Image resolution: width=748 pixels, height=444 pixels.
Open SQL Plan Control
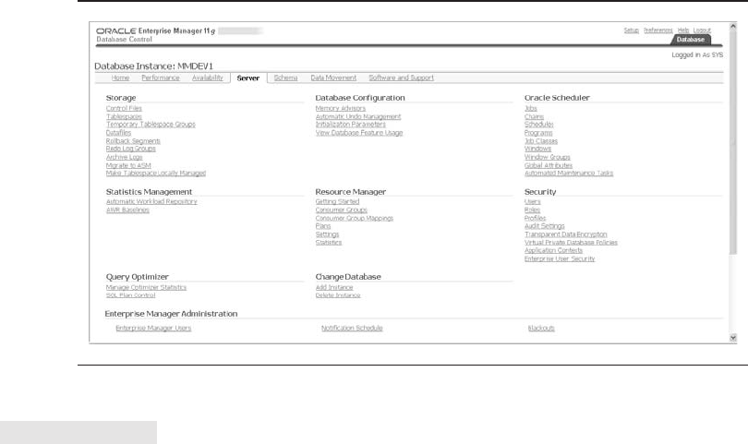[x=131, y=295]
